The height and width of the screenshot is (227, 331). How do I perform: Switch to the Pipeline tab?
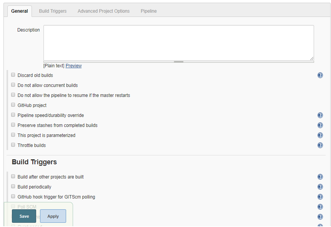pos(148,11)
